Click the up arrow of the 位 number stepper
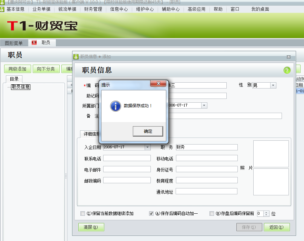Image resolution: width=304 pixels, height=241 pixels. pyautogui.click(x=265, y=212)
